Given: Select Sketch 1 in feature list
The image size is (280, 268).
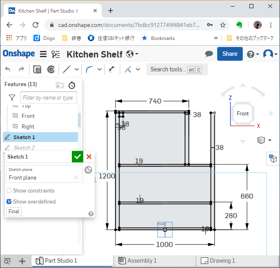Looking at the screenshot, I should 40,137.
